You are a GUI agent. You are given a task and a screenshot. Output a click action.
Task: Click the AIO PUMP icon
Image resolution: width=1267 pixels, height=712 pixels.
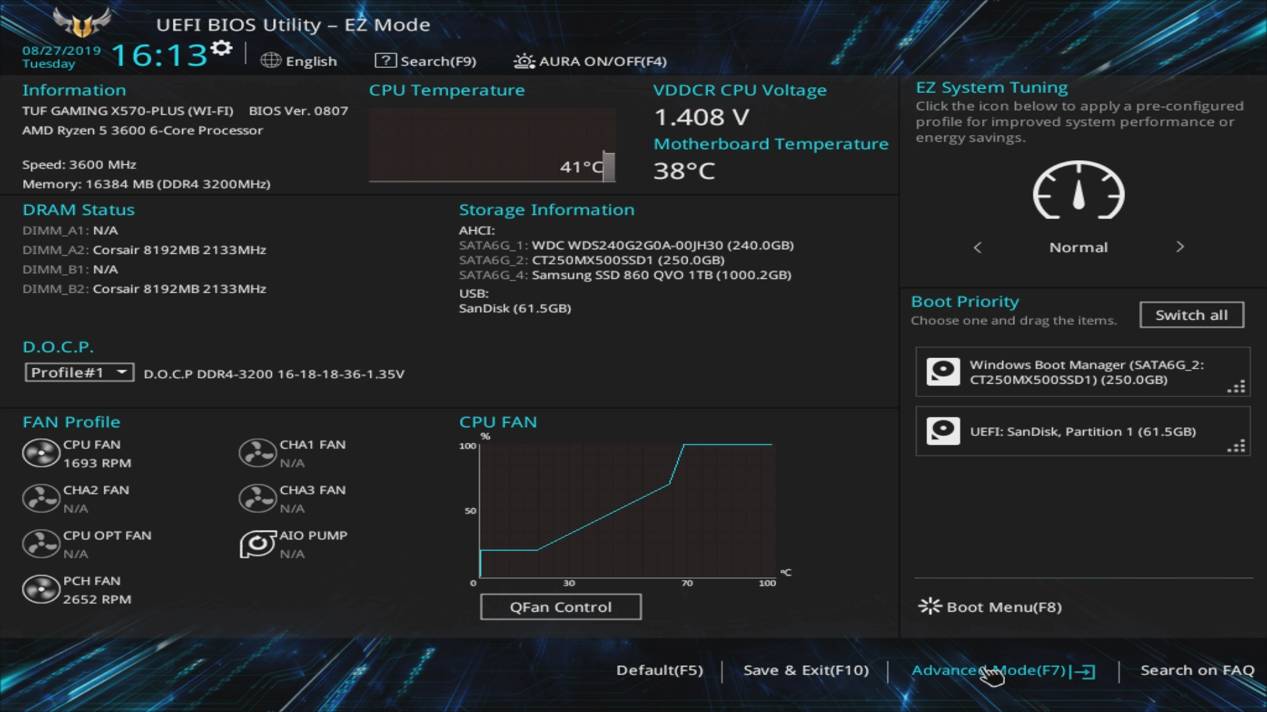[x=257, y=545]
